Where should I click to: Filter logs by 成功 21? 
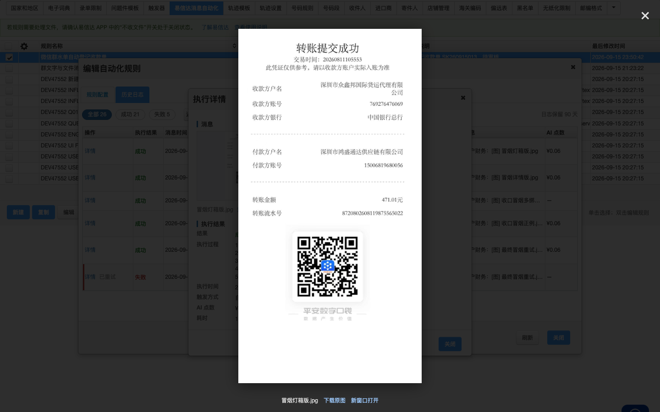130,114
